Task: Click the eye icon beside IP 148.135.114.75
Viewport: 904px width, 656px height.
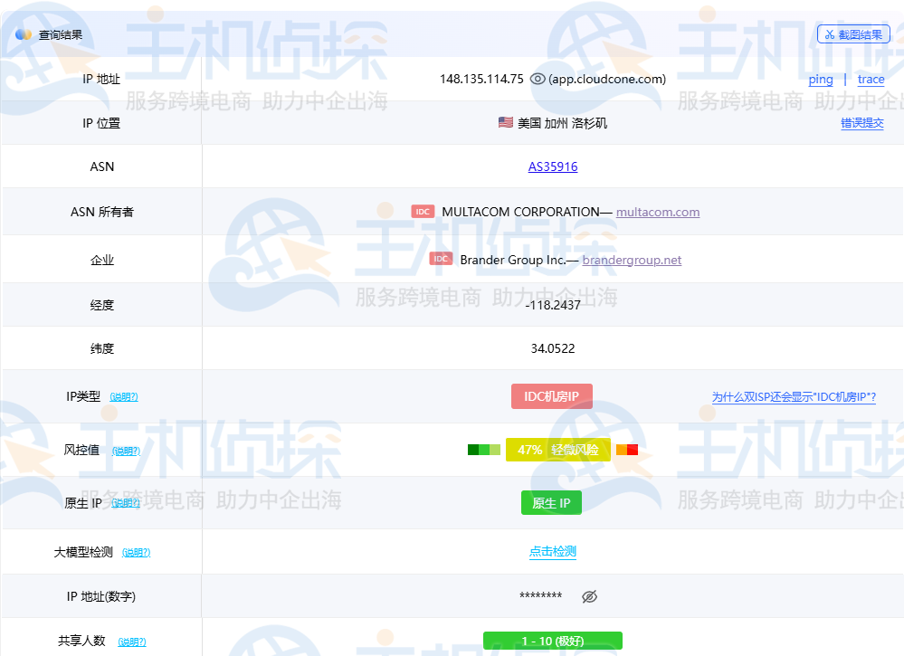Action: click(x=538, y=79)
